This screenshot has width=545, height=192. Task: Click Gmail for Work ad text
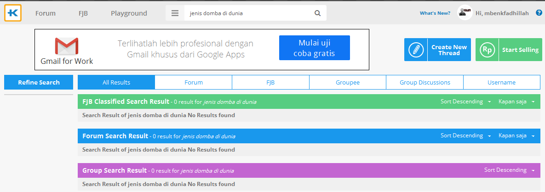(x=67, y=61)
